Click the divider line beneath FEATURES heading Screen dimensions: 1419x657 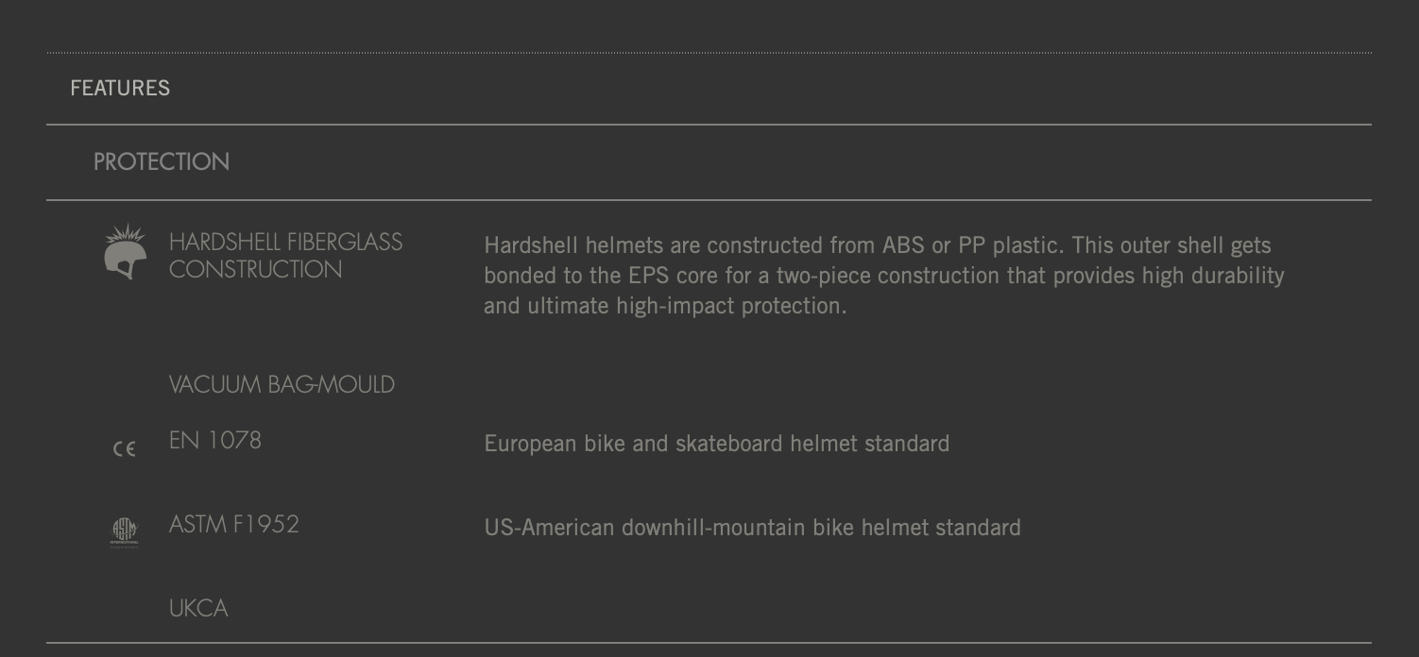click(709, 125)
